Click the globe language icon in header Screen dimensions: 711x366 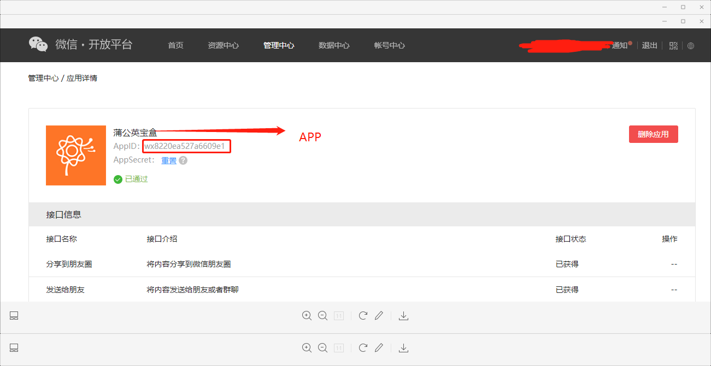[691, 46]
